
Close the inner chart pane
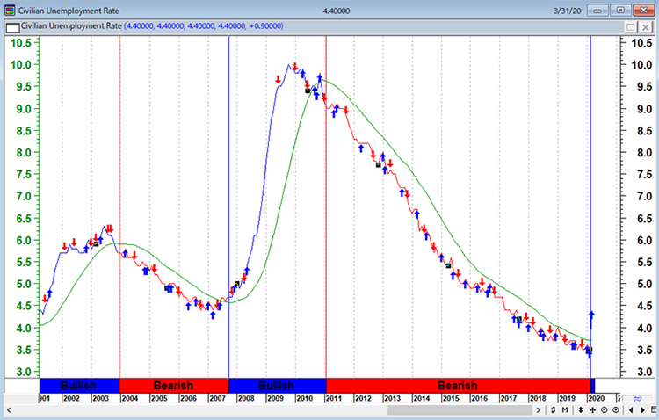[646, 27]
